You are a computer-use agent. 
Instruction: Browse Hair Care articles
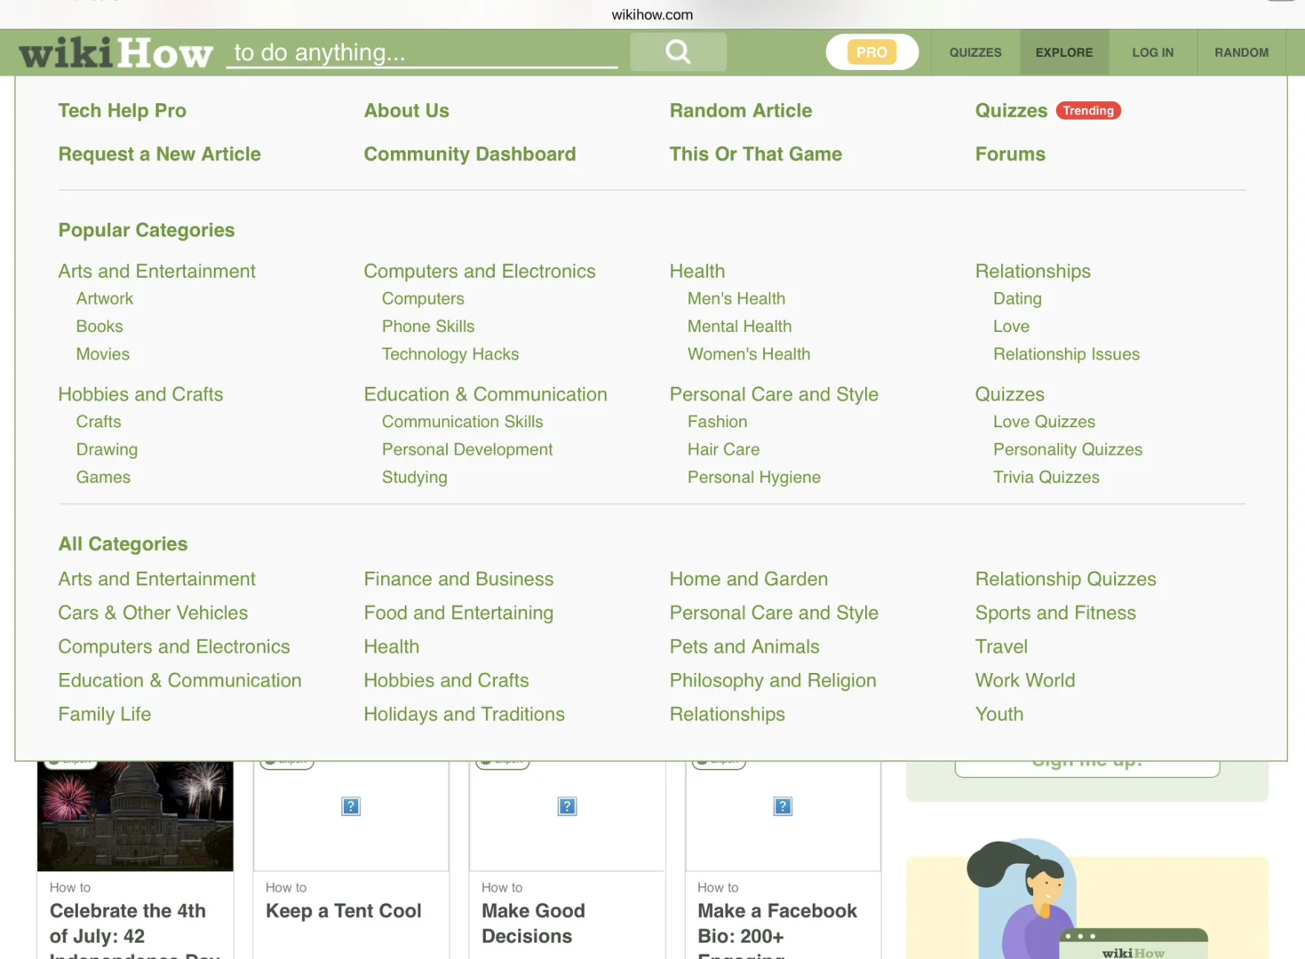(724, 449)
